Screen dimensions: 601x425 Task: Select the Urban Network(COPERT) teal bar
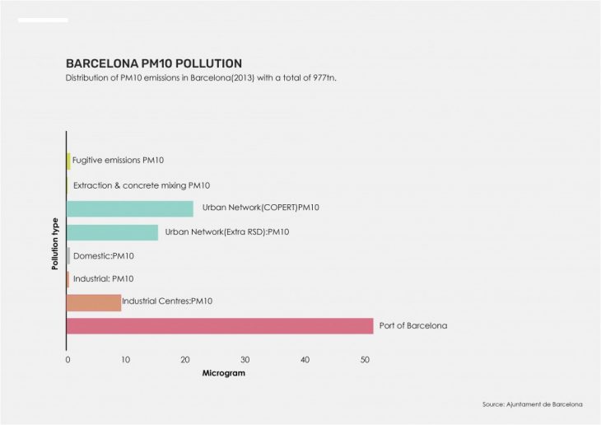pyautogui.click(x=130, y=208)
